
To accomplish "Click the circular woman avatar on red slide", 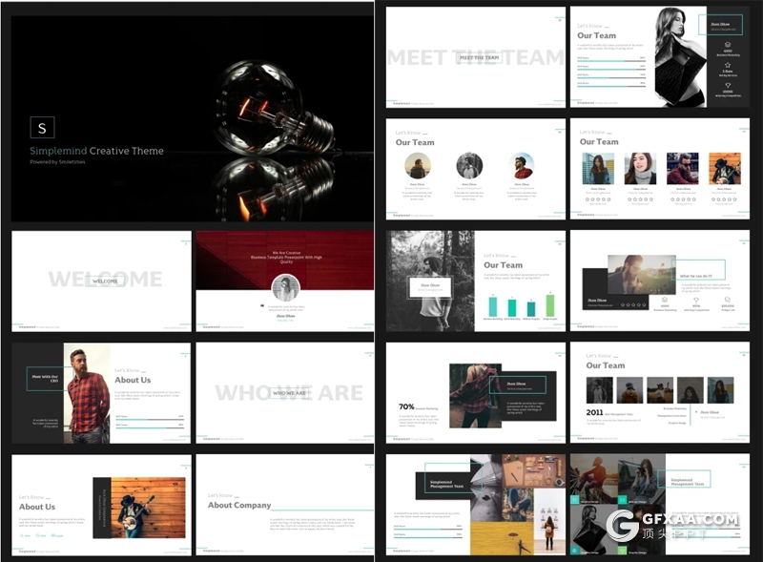I will tap(285, 287).
